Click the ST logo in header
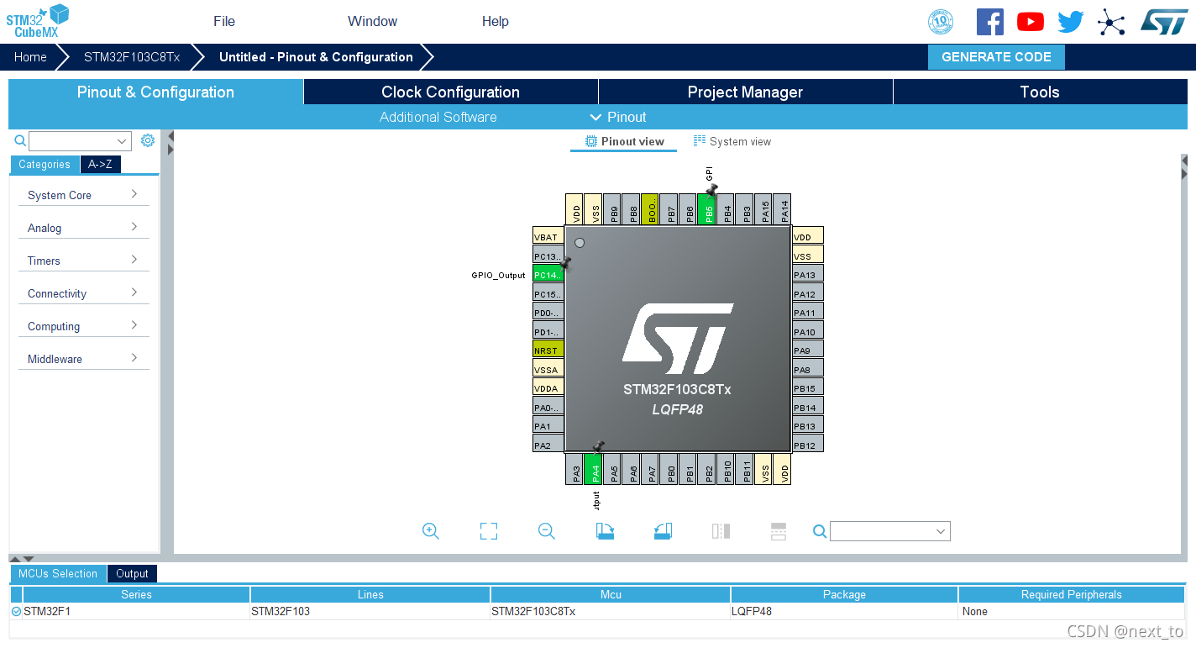This screenshot has width=1196, height=648. click(x=1164, y=22)
